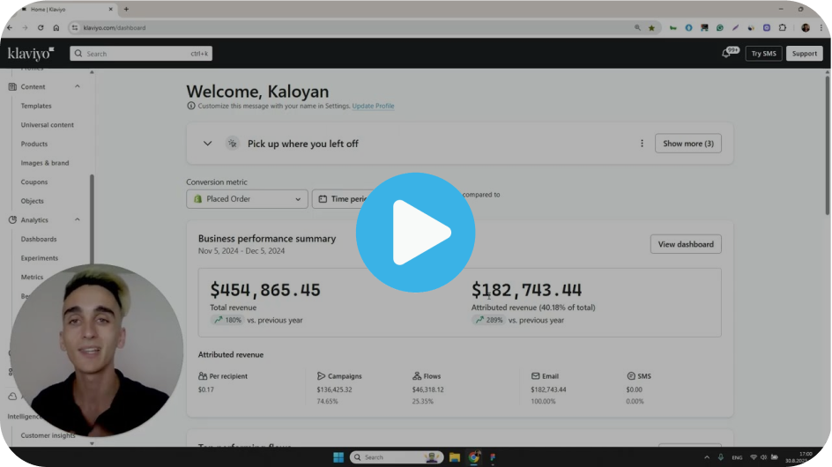Go to Dashboards in sidebar
Screen dimensions: 832x467
[x=39, y=240]
